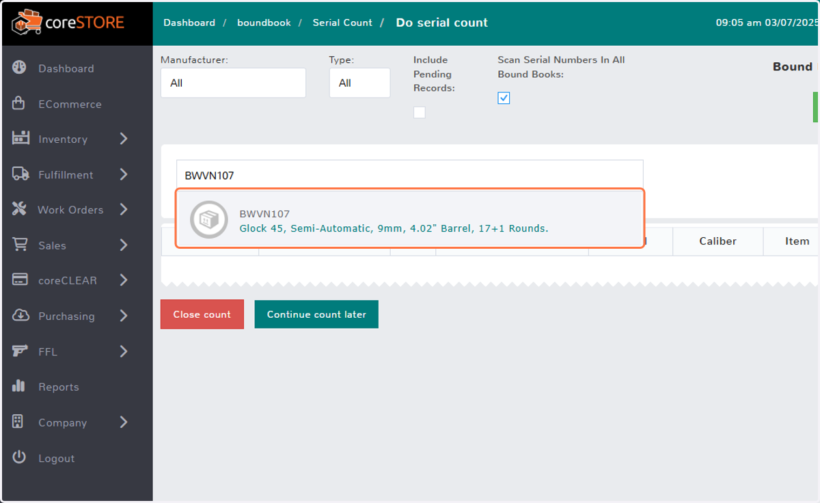Click the Do serial count page title
820x503 pixels.
[x=441, y=23]
